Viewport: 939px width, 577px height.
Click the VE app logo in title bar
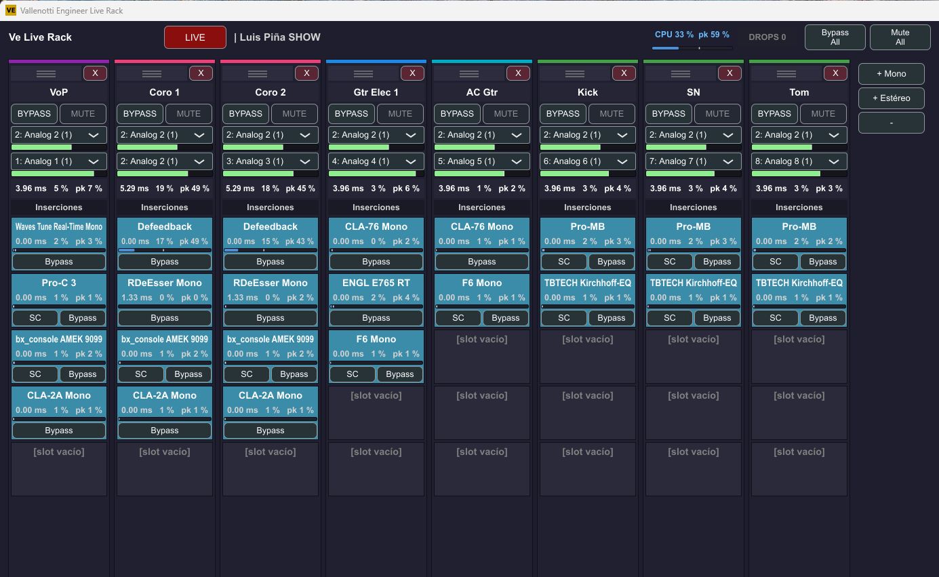tap(10, 10)
